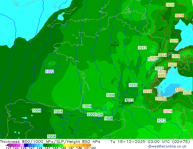Click the legend value 133
This screenshot has width=193, height=149.
coord(55,148)
